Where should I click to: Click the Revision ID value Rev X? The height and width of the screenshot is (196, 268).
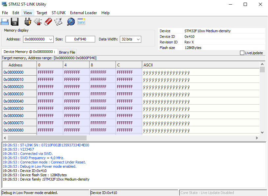[189, 42]
